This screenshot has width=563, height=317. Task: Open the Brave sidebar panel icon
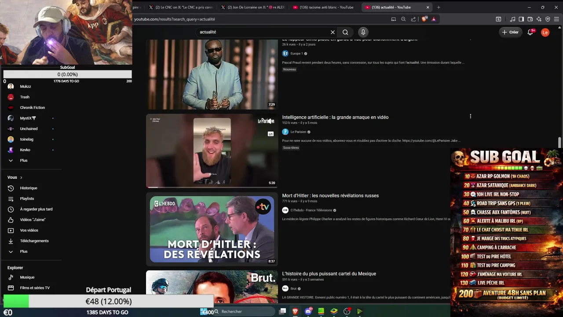521,19
